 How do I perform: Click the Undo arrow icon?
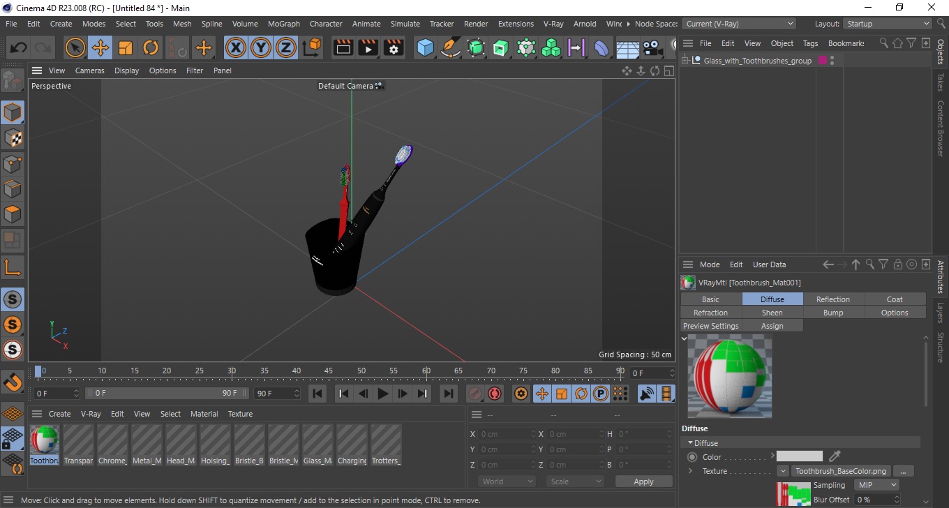(19, 47)
